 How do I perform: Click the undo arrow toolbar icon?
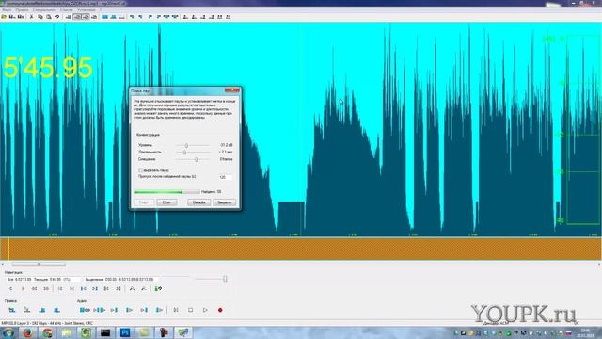click(57, 17)
